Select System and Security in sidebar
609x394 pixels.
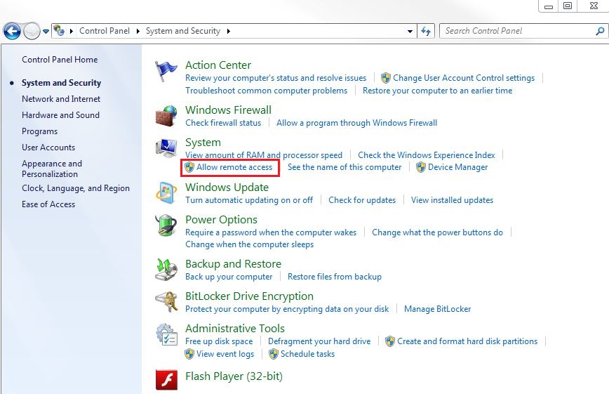(61, 83)
